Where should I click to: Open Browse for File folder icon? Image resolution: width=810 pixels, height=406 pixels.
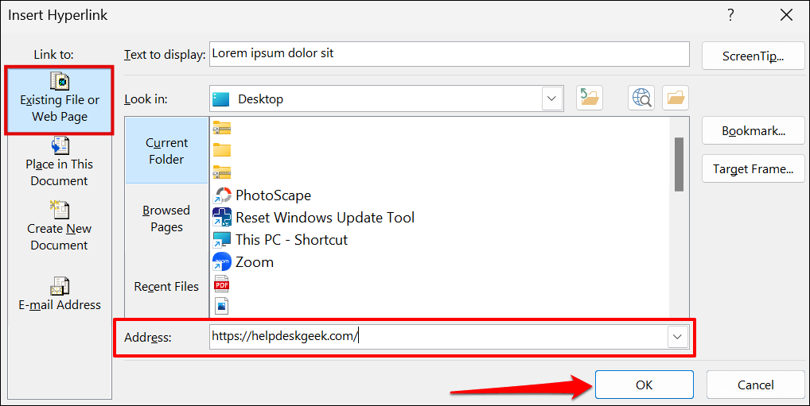676,98
